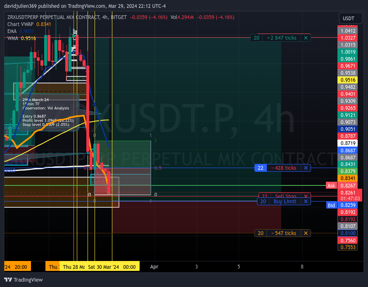Click the Entry 0.8687 trade note
Screen dimensions: 368x287
pos(34,116)
